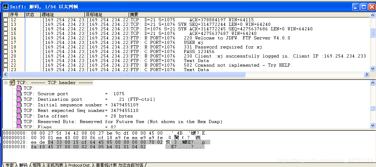Click the Snif1 window title bar icon
The width and height of the screenshot is (376, 167).
tap(5, 7)
